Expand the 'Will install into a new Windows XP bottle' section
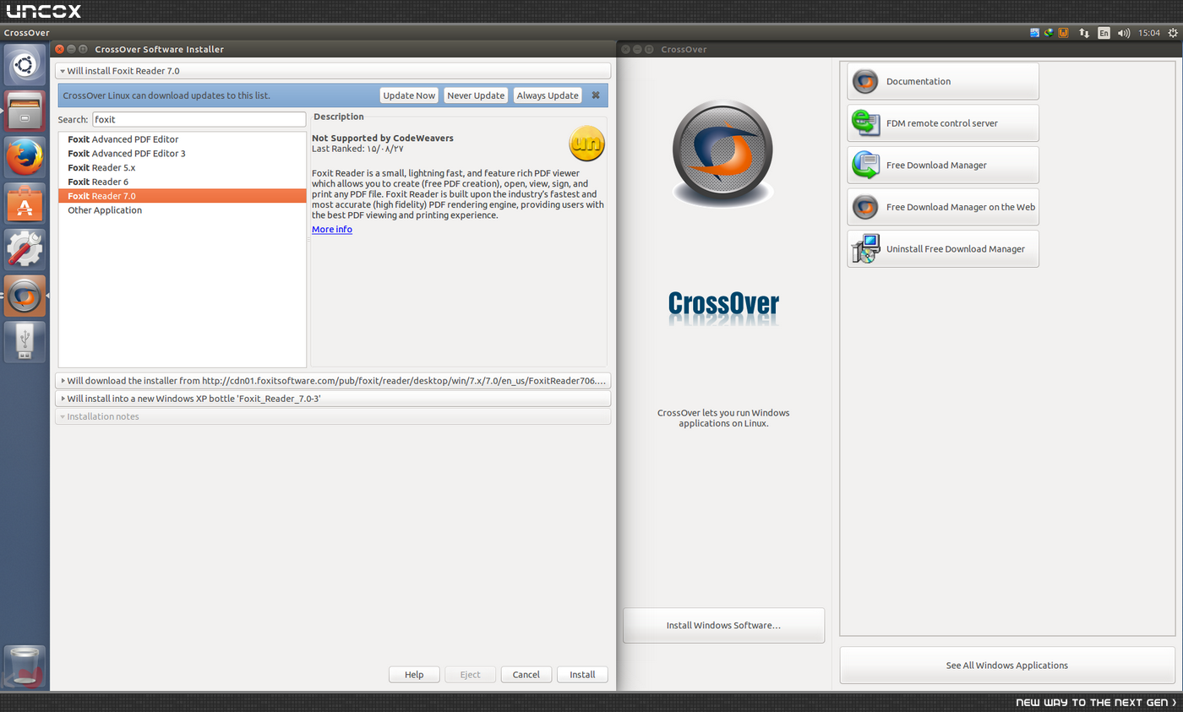This screenshot has height=712, width=1183. coord(333,399)
